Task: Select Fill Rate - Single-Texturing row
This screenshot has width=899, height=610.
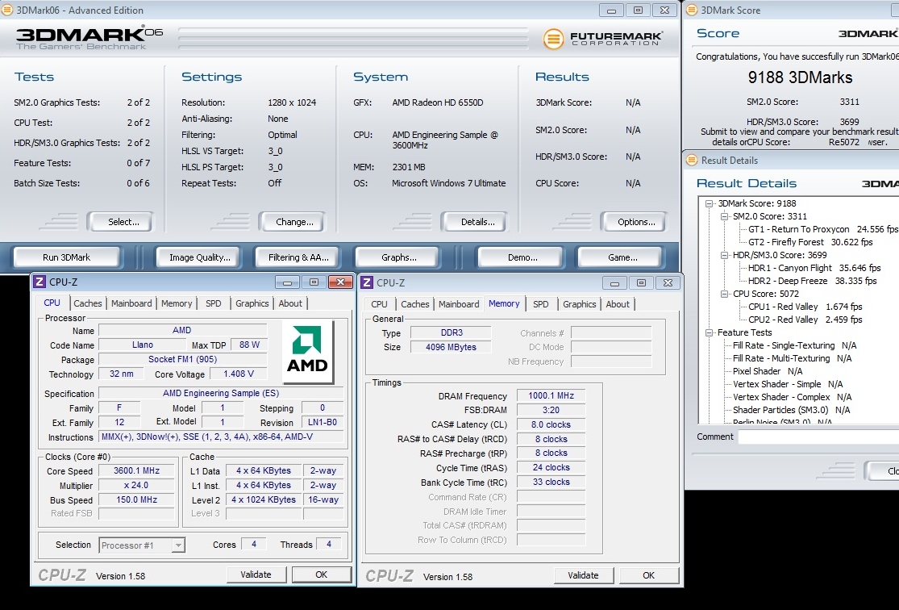Action: tap(795, 345)
